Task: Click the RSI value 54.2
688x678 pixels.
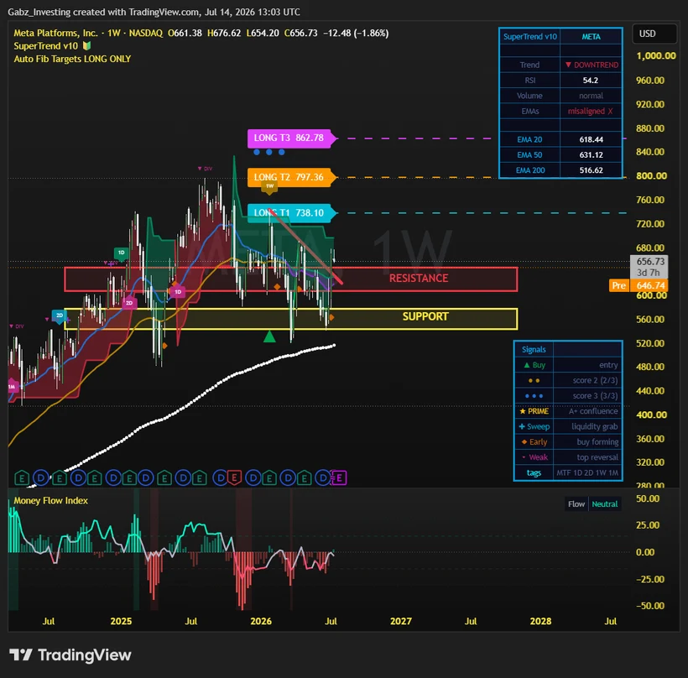Action: [x=591, y=81]
